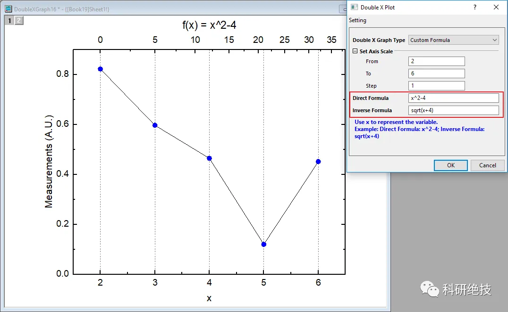
Task: Click the Double X Plot dialog icon
Action: click(x=354, y=7)
